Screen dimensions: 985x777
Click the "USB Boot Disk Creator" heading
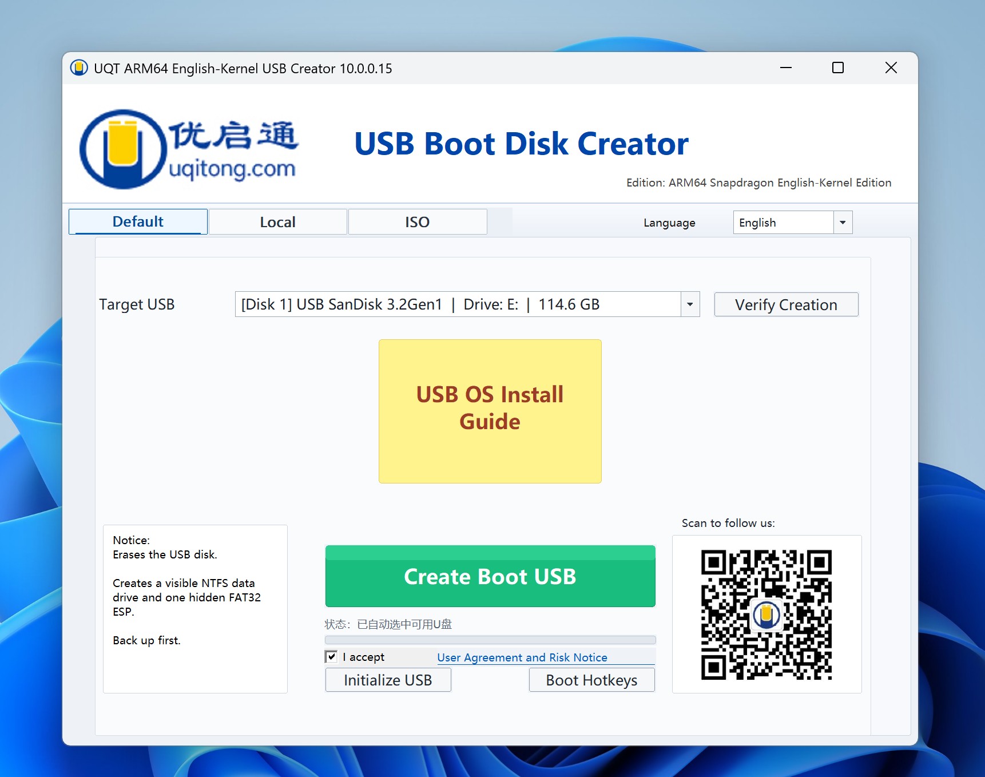(x=521, y=144)
